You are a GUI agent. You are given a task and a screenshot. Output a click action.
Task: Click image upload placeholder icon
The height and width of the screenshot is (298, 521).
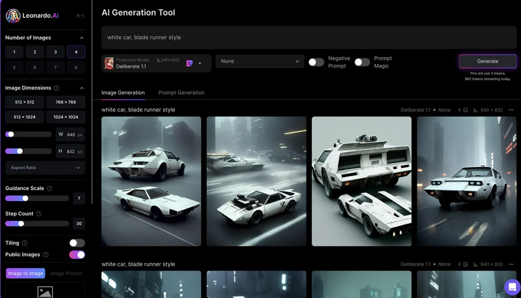45,292
